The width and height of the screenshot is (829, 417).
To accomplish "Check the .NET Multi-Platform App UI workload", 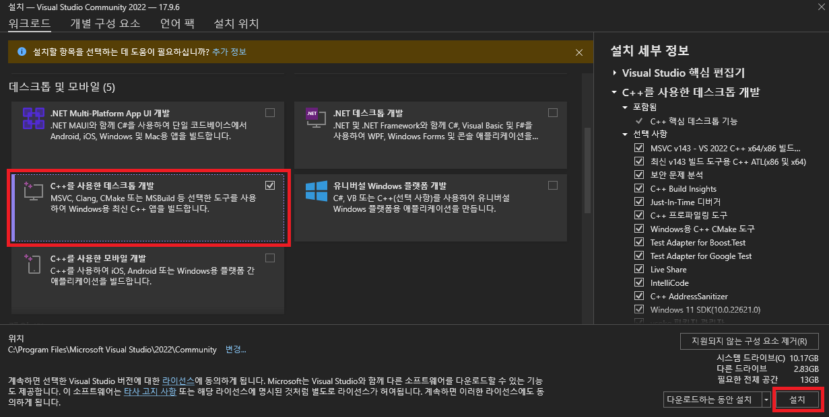I will 270,113.
